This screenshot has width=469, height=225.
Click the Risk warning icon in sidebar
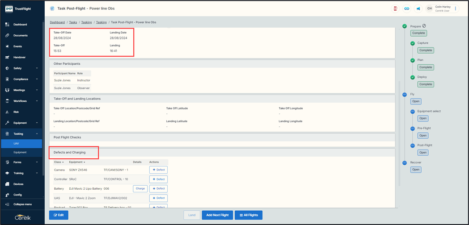pyautogui.click(x=7, y=112)
